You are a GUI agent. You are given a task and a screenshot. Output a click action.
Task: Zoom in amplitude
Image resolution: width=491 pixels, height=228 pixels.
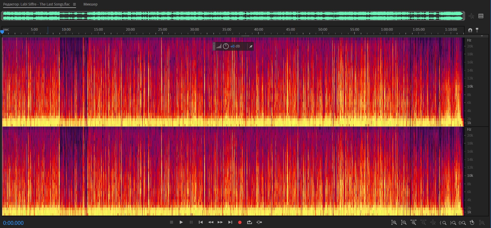coord(394,223)
